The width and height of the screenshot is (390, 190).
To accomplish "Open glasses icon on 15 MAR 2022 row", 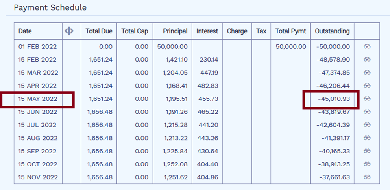I will click(367, 73).
